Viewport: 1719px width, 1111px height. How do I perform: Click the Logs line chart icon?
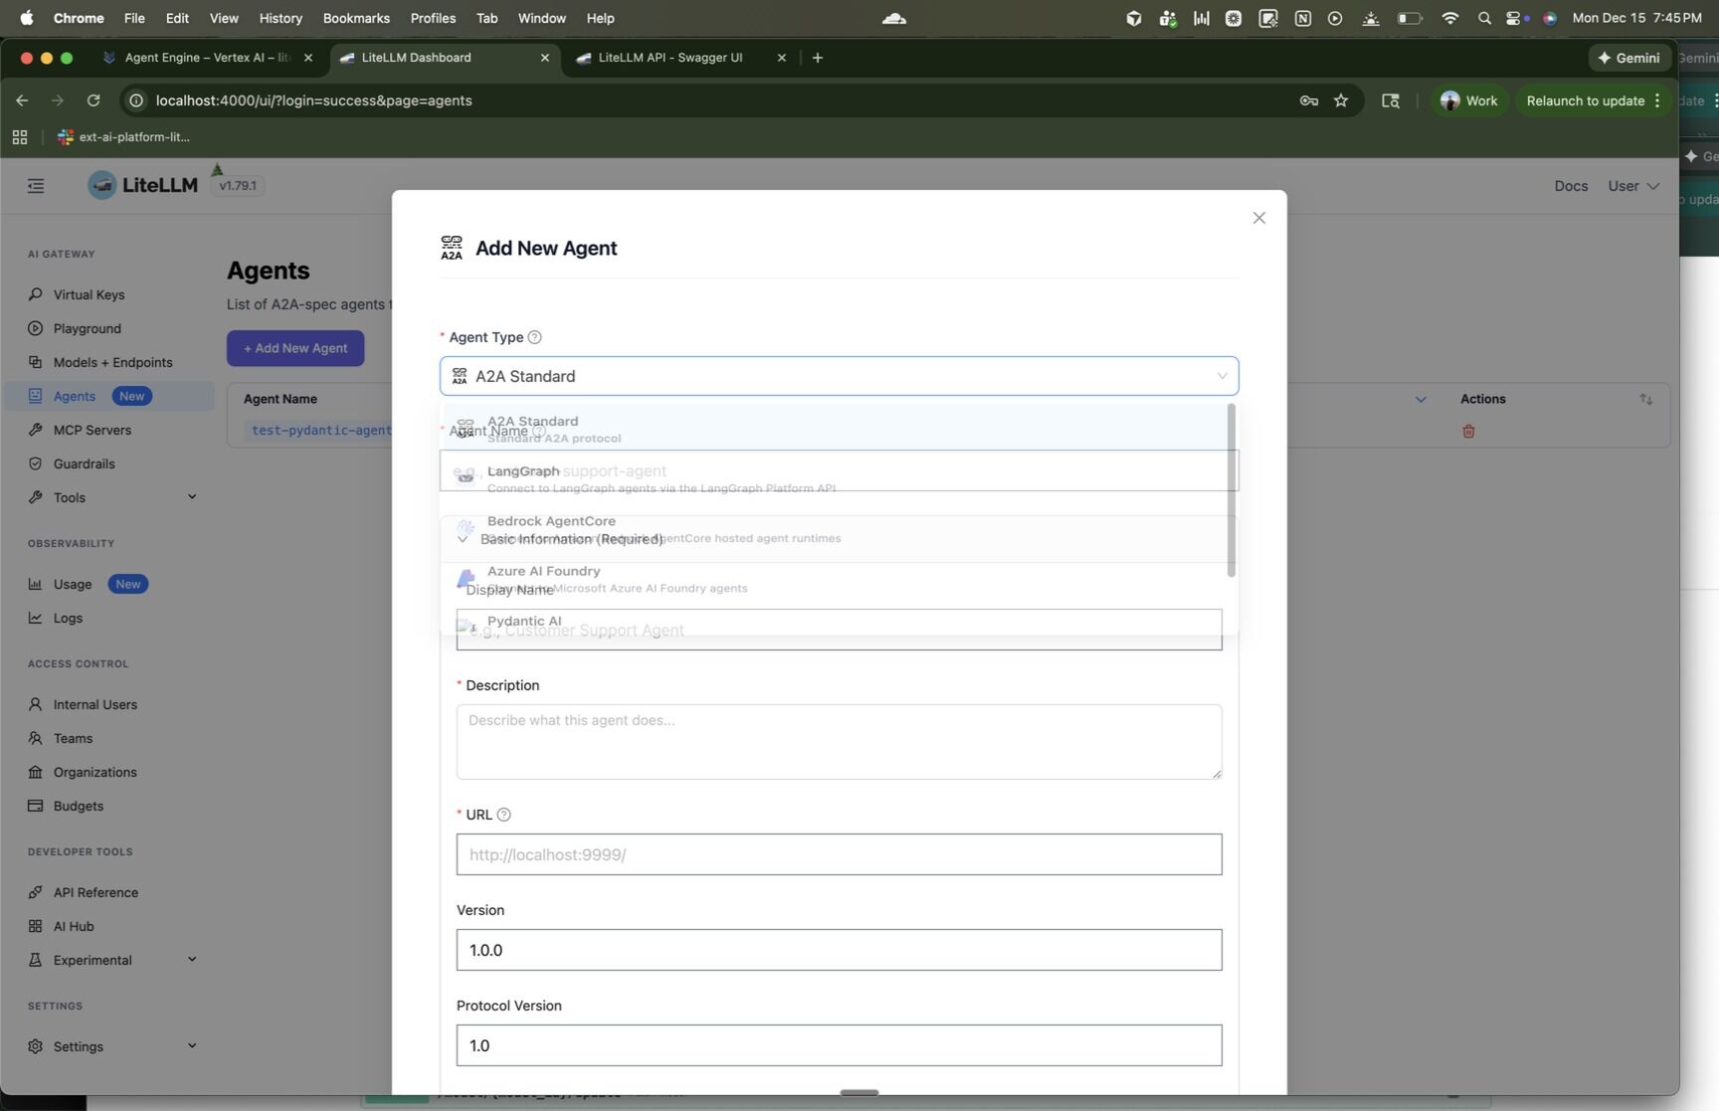[36, 618]
